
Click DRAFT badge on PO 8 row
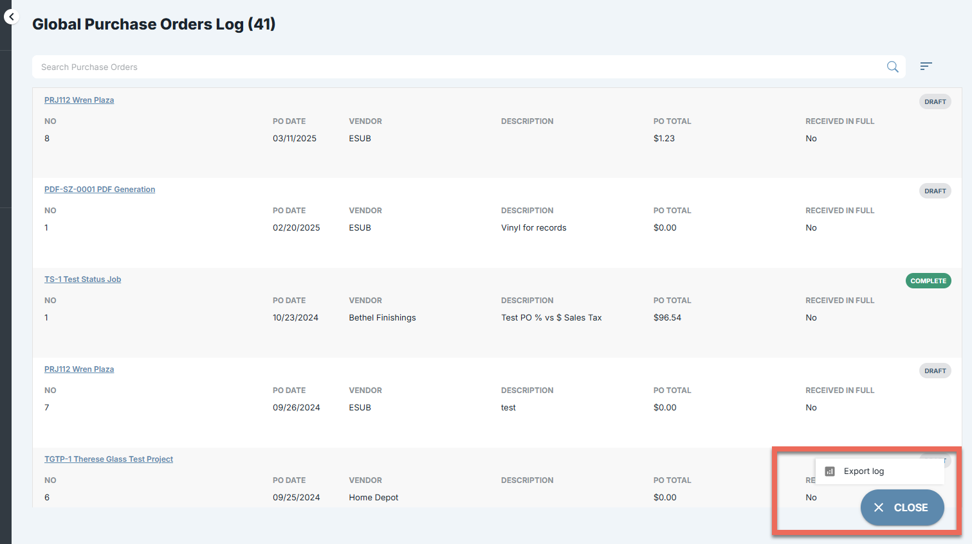click(935, 101)
